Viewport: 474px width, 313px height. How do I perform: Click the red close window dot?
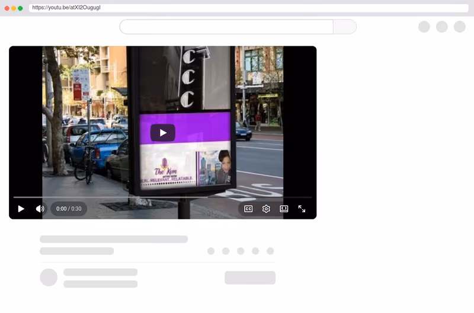[7, 8]
